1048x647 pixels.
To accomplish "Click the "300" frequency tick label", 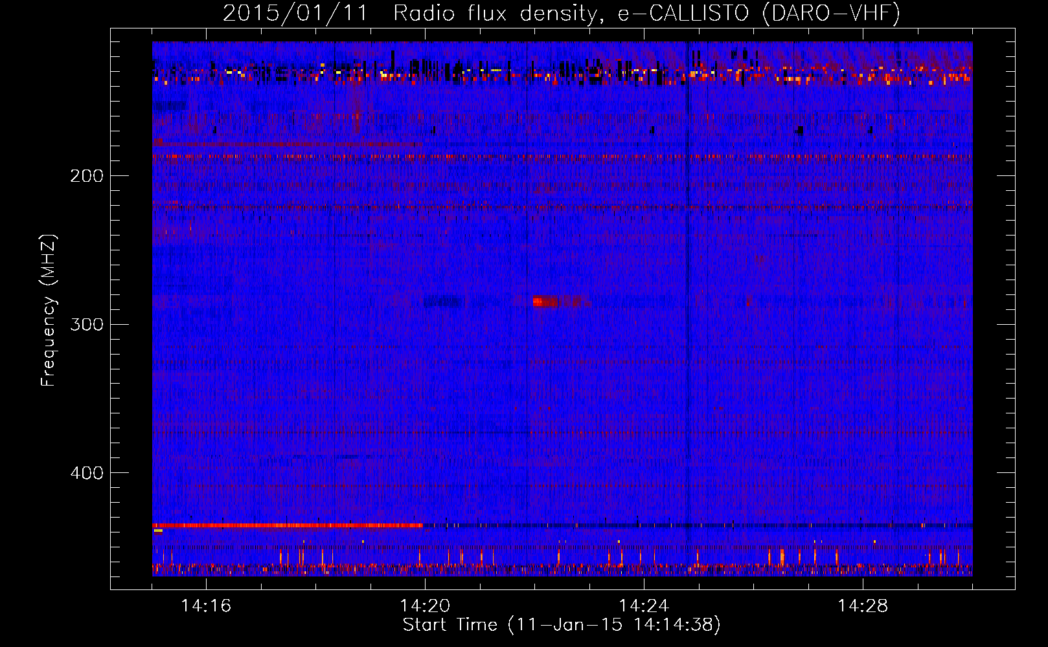I will (87, 324).
